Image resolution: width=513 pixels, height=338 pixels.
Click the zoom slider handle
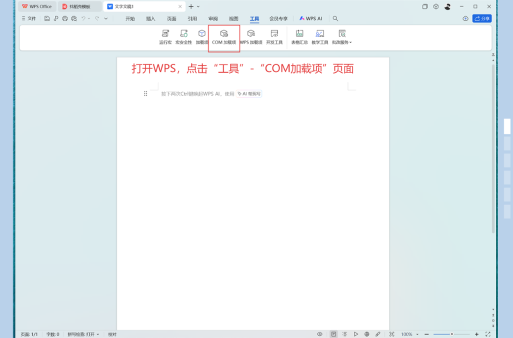coord(452,335)
